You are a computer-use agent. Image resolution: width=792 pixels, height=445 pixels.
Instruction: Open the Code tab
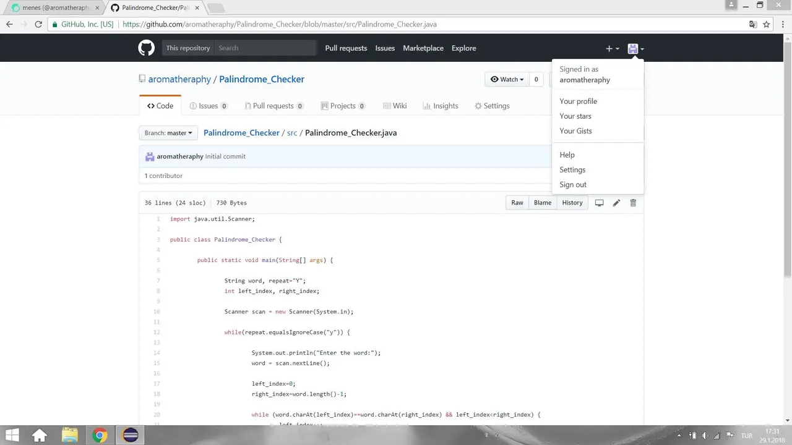(x=160, y=106)
